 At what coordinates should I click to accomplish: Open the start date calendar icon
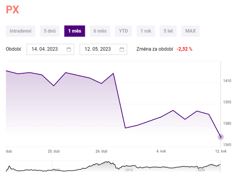point(69,49)
